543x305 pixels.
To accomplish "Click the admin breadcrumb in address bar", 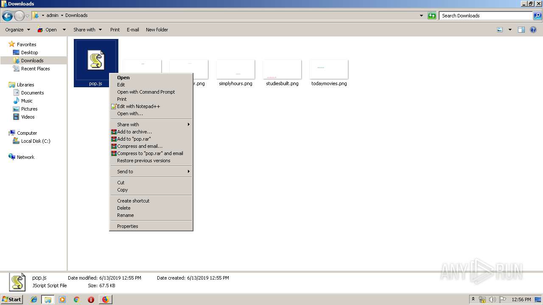I will tap(52, 15).
